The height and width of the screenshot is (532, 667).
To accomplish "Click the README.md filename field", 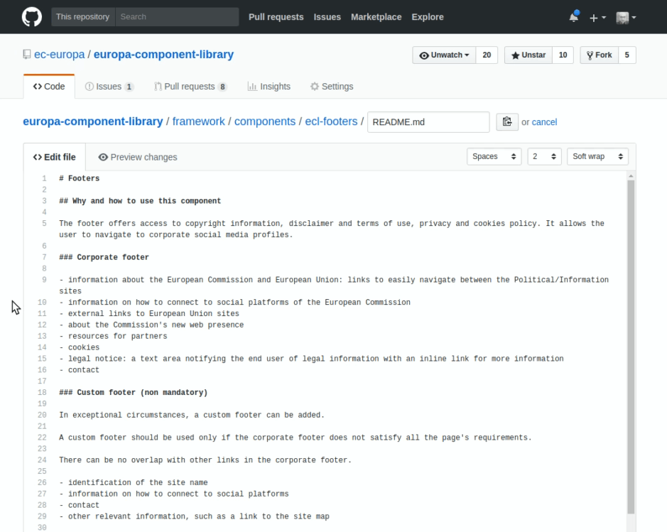I will (428, 122).
